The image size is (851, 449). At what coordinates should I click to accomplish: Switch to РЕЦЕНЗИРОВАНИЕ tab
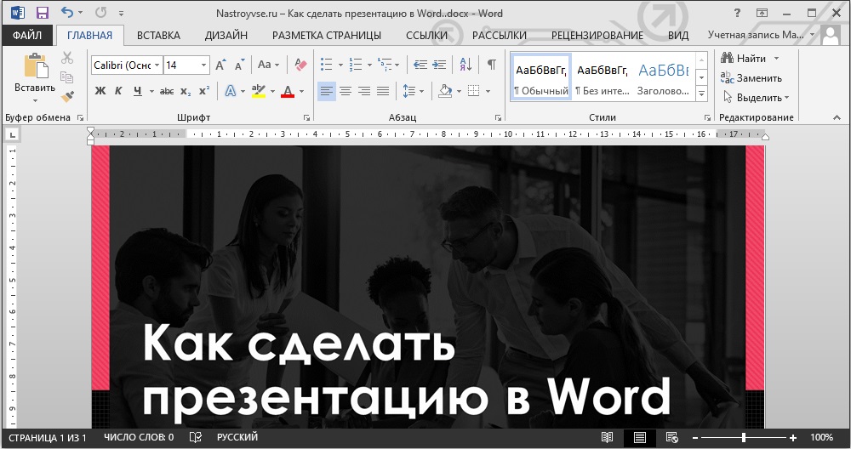point(597,35)
